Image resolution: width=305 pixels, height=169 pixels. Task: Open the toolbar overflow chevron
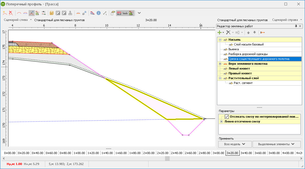tap(139, 13)
